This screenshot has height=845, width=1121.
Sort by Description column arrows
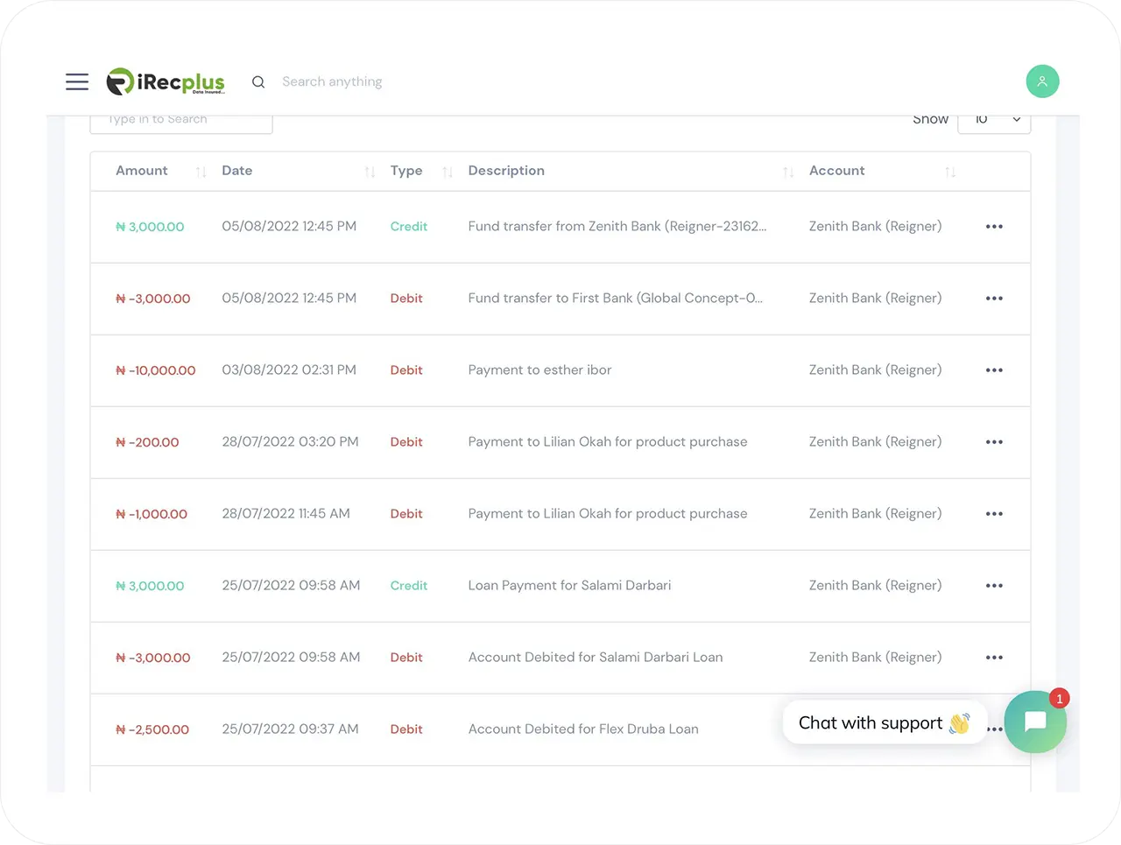pyautogui.click(x=788, y=172)
